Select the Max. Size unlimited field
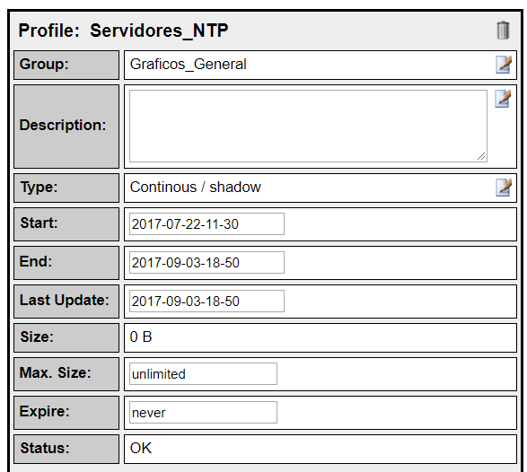The width and height of the screenshot is (527, 472). point(203,373)
